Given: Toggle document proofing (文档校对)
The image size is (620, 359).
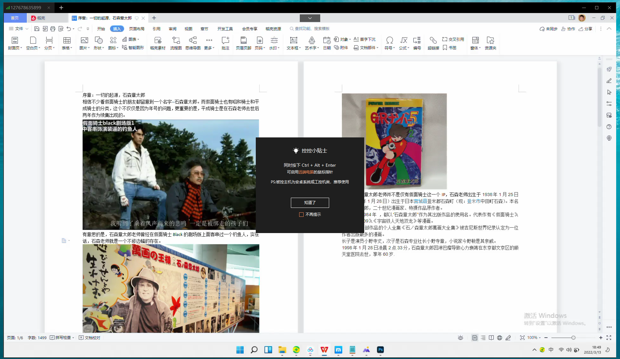Looking at the screenshot, I should coord(90,338).
